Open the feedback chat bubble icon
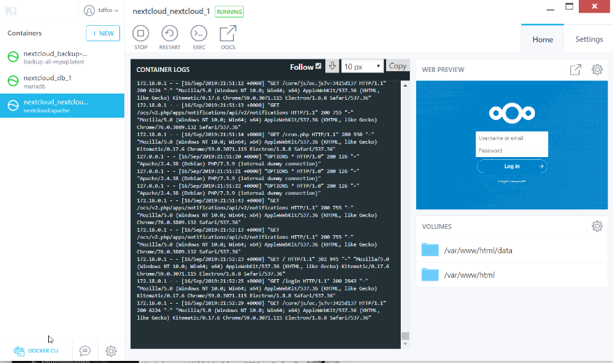The image size is (613, 363). tap(84, 350)
